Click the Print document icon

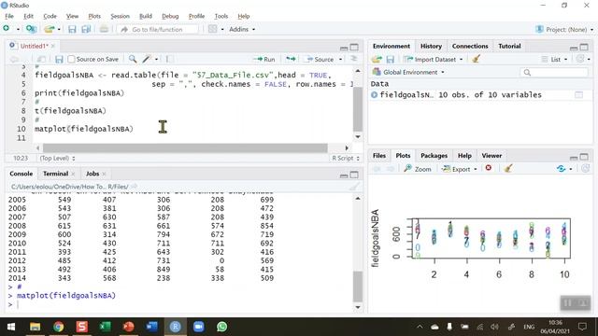tap(104, 29)
